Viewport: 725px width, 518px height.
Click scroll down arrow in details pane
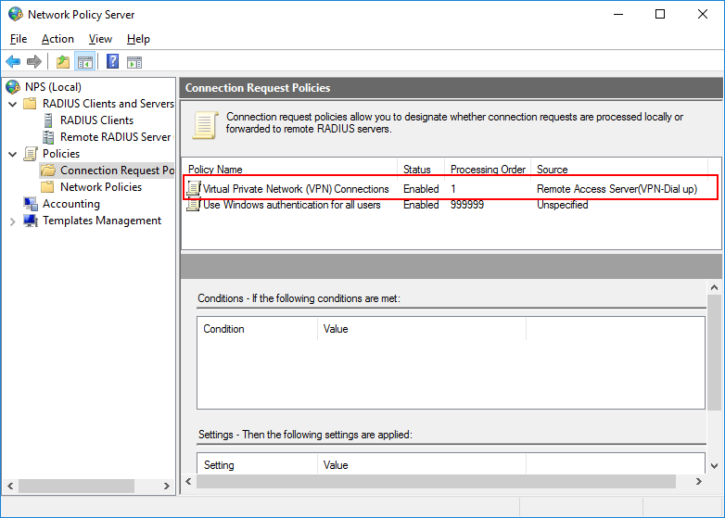[715, 466]
